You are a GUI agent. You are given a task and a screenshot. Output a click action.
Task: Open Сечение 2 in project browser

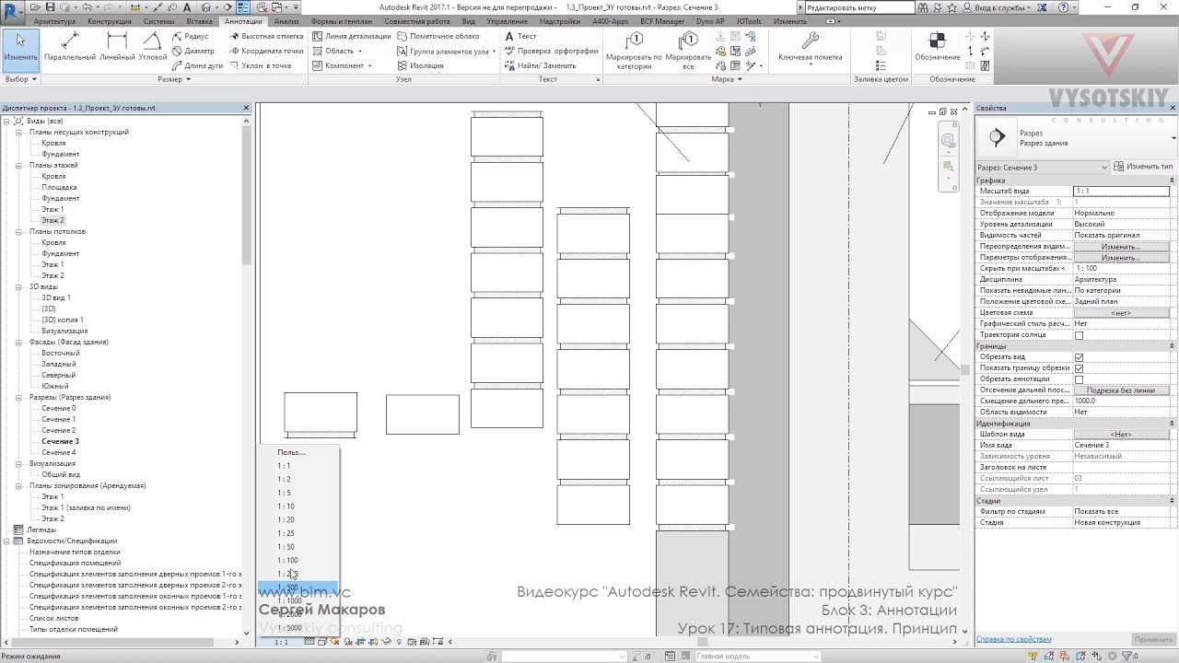58,430
